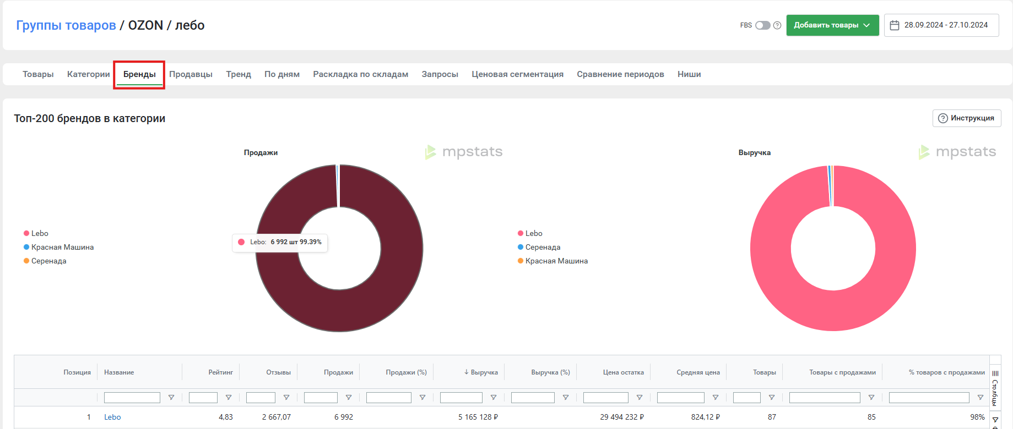
Task: Open the Ниши tab
Action: (x=689, y=74)
